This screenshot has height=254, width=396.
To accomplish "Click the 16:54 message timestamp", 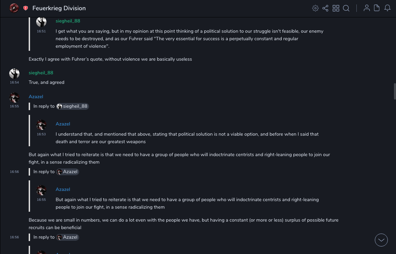I will 14,83.
